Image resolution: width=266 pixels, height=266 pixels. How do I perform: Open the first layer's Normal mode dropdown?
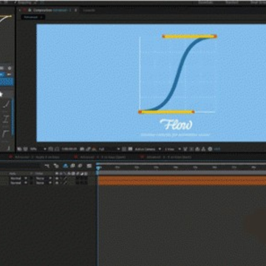tap(18, 178)
